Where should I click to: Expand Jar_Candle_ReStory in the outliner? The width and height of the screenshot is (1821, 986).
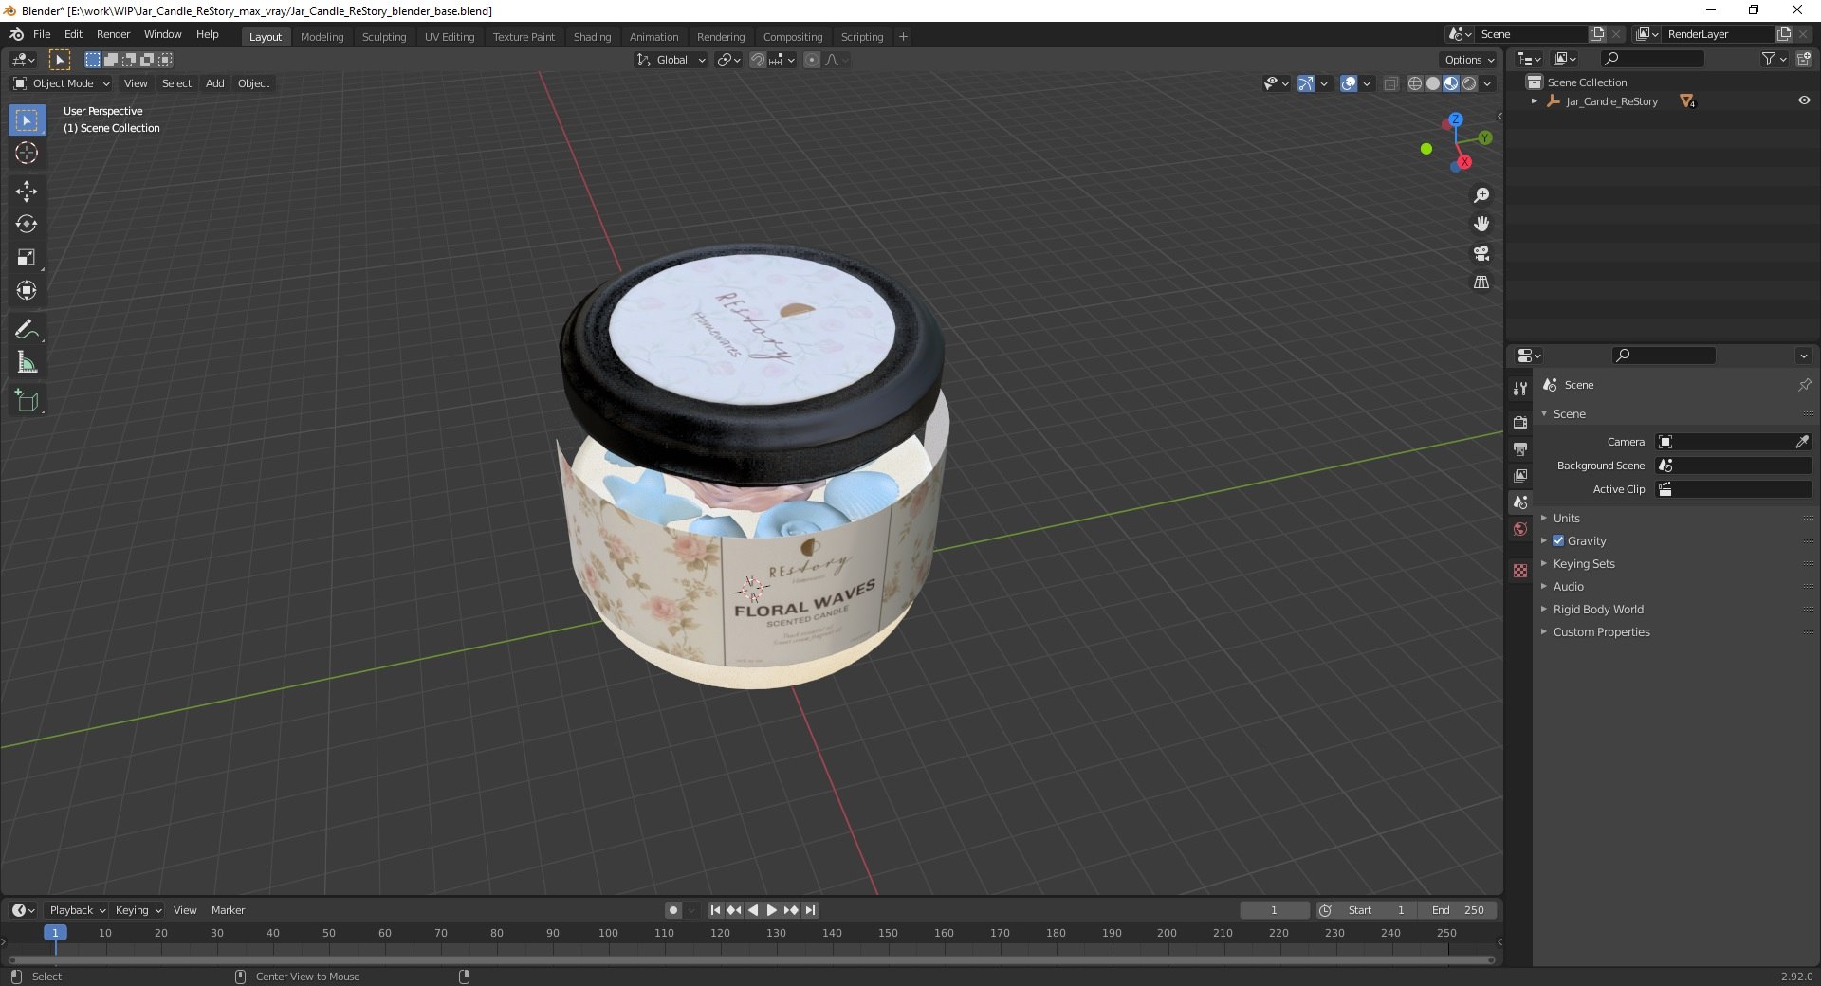[x=1535, y=101]
